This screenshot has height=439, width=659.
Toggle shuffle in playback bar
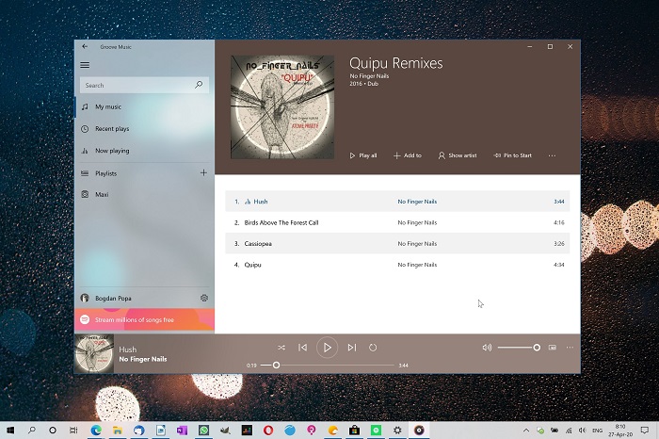coord(281,348)
